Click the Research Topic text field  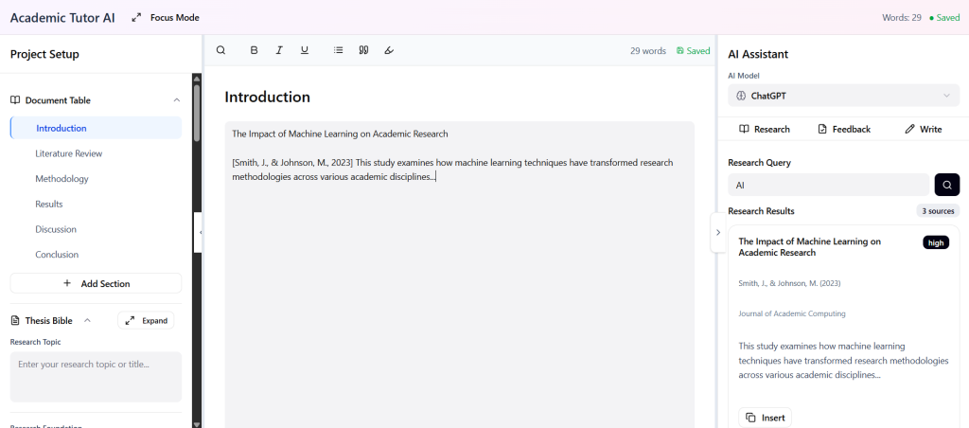96,376
